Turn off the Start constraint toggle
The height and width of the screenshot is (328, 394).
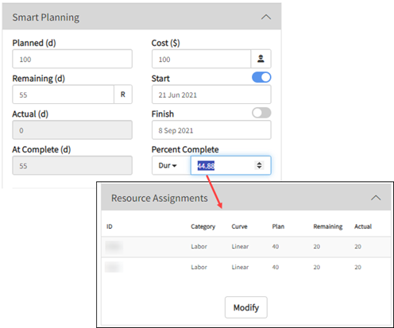pyautogui.click(x=261, y=77)
